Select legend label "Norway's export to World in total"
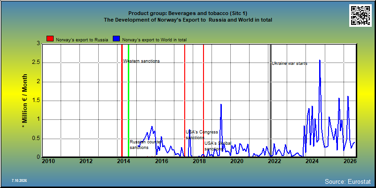 pyautogui.click(x=155, y=40)
